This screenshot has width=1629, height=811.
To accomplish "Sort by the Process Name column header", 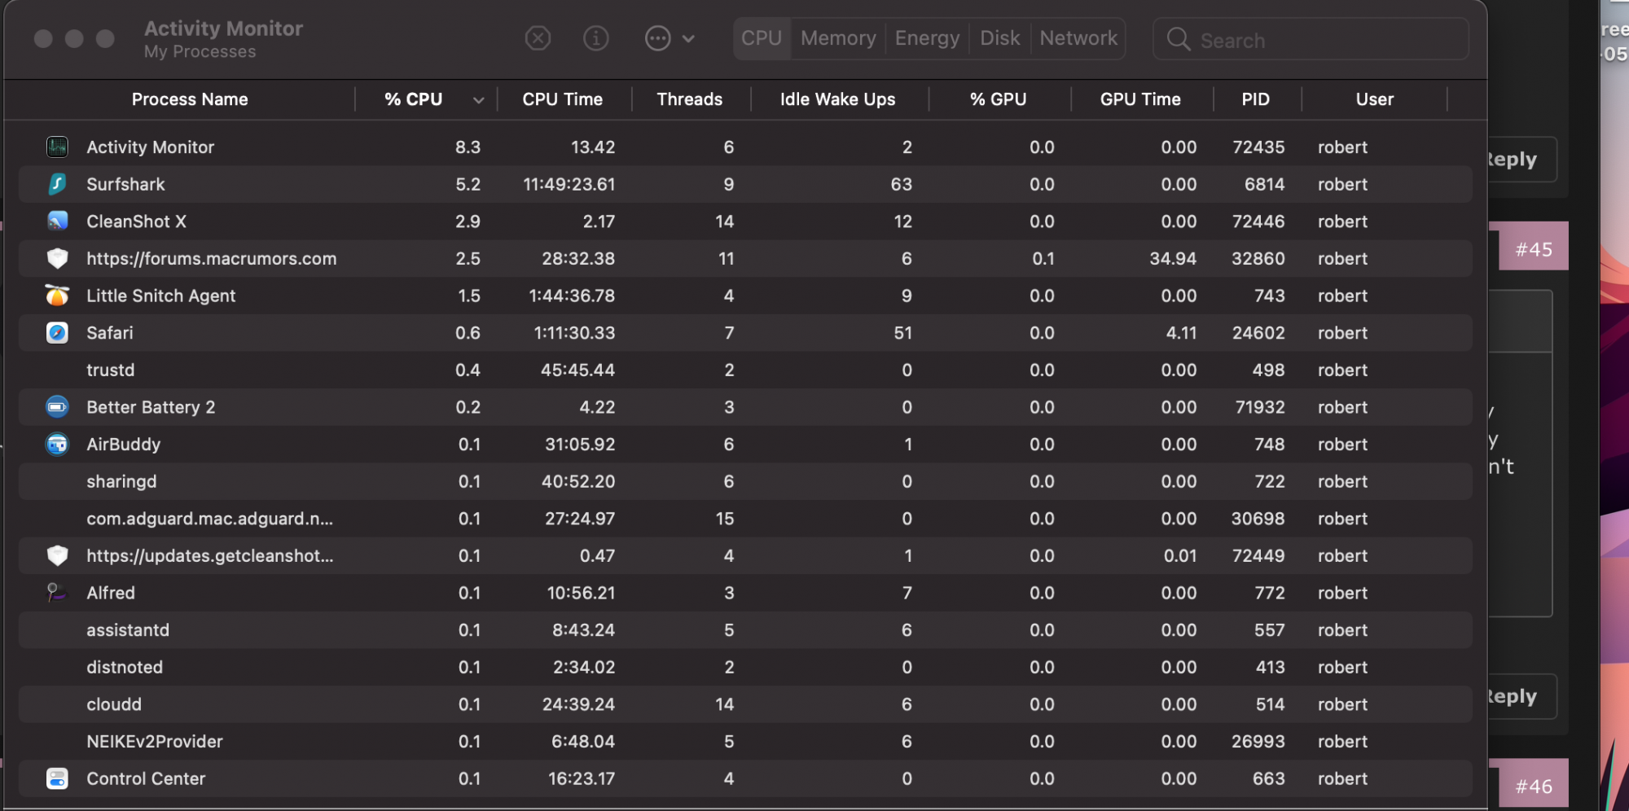I will click(190, 99).
